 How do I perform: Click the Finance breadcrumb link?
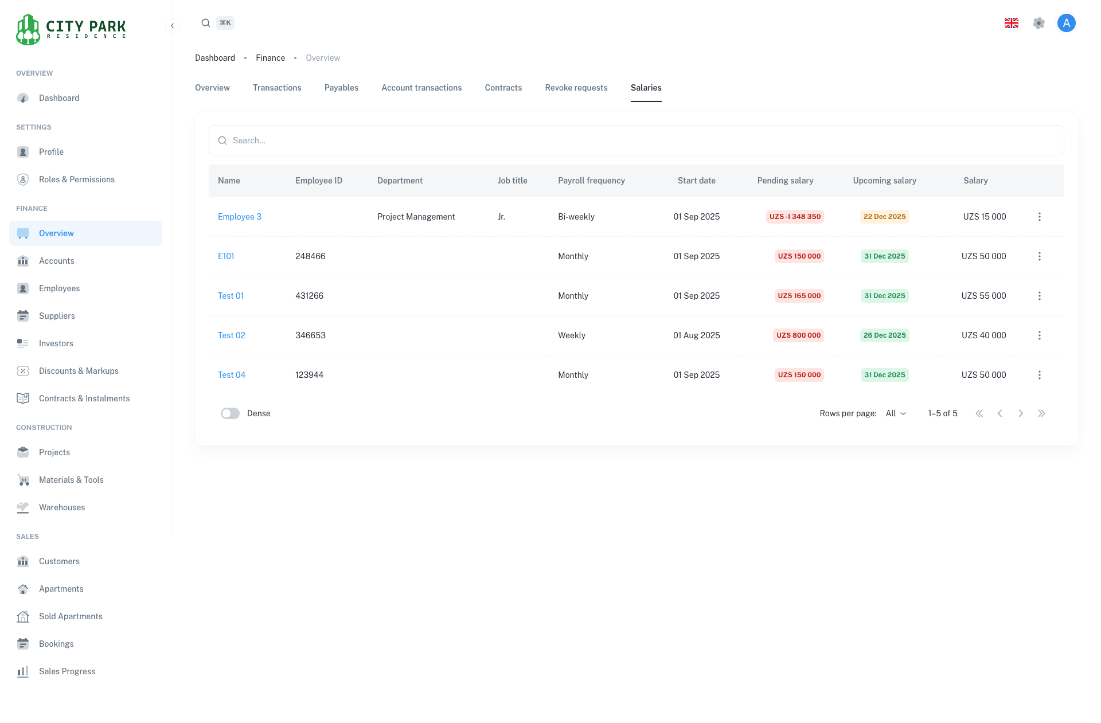[x=270, y=58]
